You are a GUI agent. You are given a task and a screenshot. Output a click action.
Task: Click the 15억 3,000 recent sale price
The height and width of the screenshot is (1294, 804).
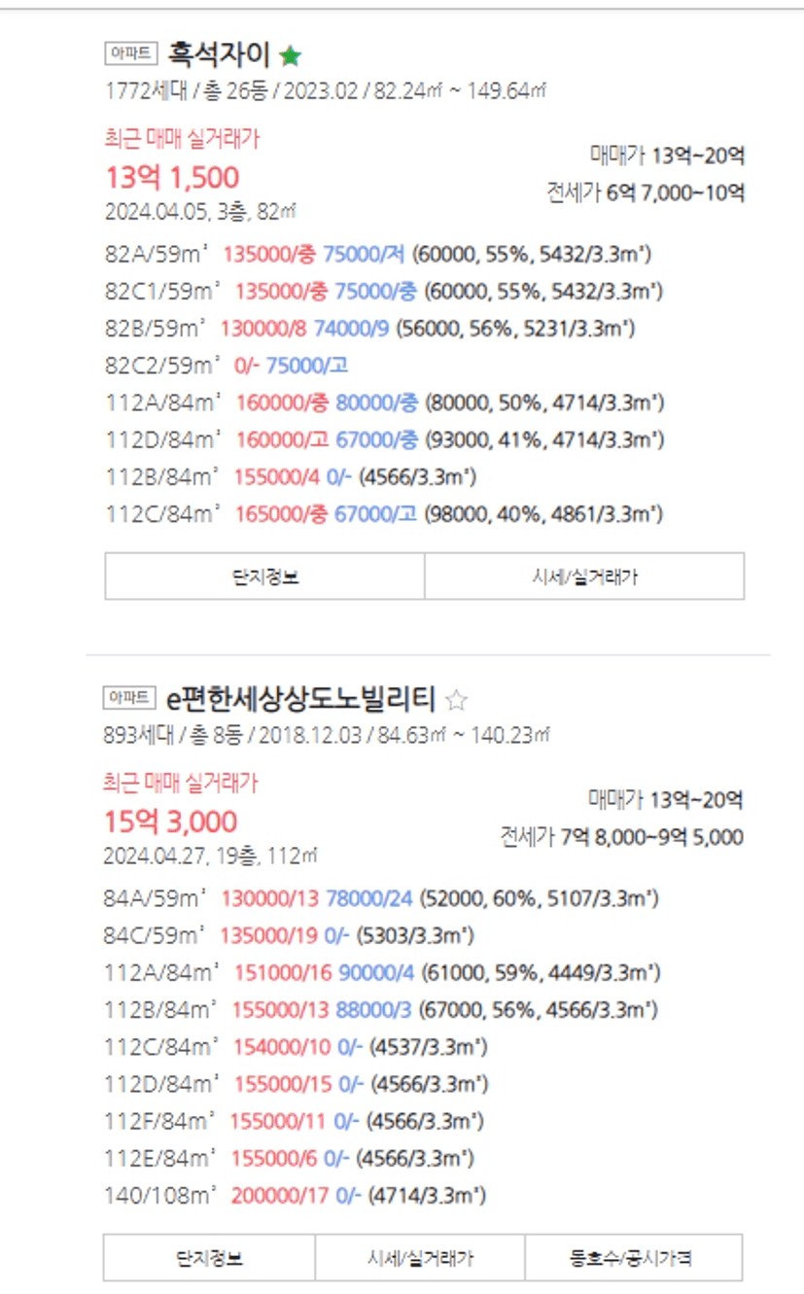click(x=171, y=822)
